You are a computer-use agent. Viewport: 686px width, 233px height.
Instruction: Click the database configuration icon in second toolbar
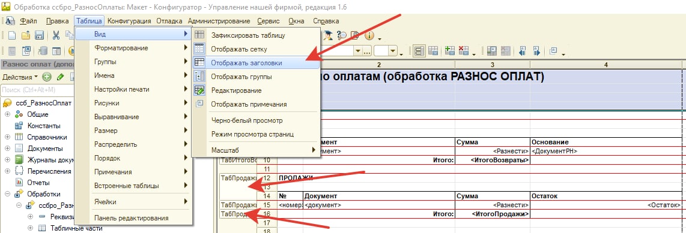tap(43, 51)
